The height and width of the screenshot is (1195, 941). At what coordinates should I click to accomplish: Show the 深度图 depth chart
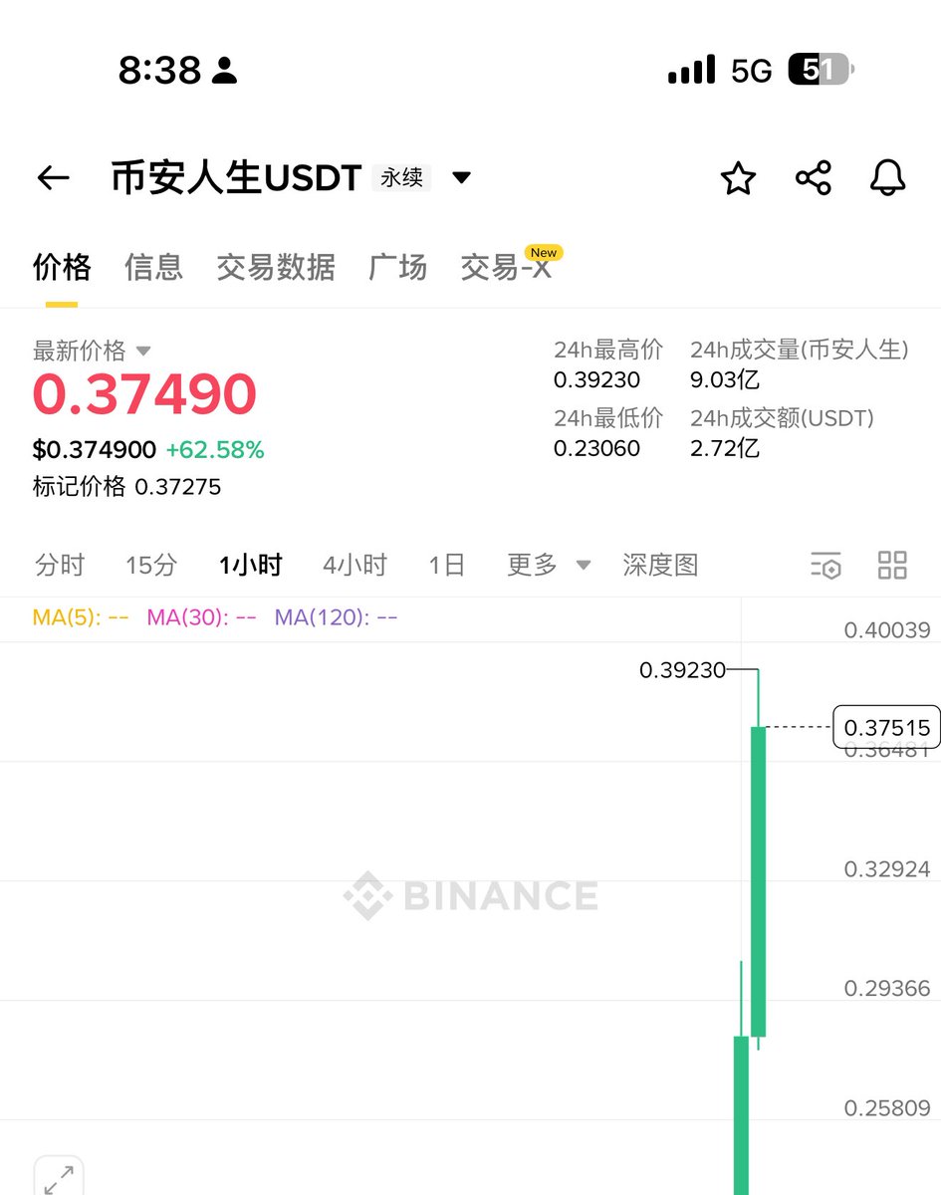point(660,565)
